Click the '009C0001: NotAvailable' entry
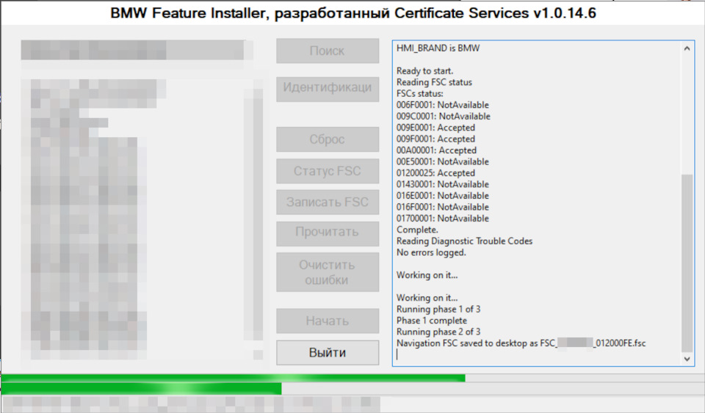Image resolution: width=705 pixels, height=413 pixels. (444, 116)
